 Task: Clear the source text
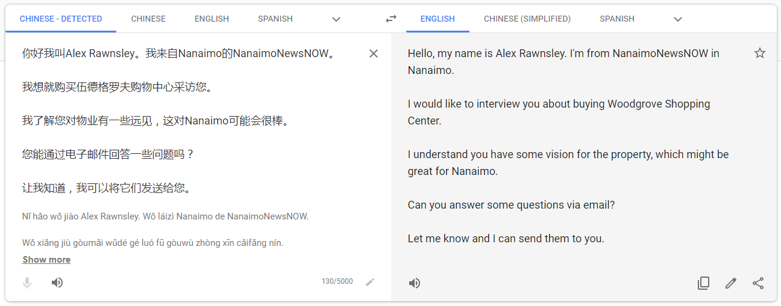374,54
